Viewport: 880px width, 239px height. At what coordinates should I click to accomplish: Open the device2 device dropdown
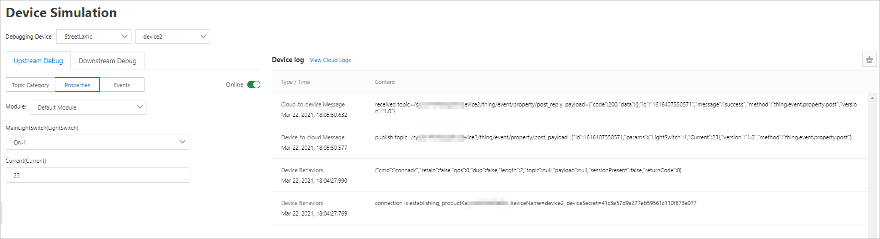click(173, 37)
